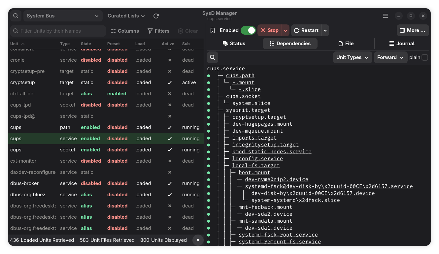Switch to the Journal tab
This screenshot has height=254, width=439.
[402, 44]
